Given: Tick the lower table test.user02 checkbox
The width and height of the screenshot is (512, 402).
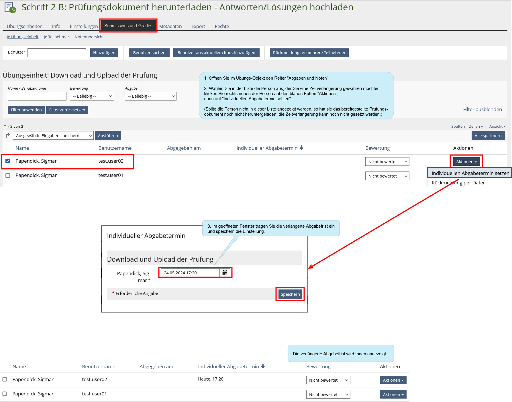Looking at the screenshot, I should point(5,379).
